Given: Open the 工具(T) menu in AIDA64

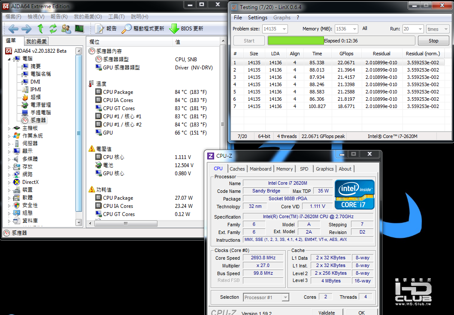Looking at the screenshot, I should point(116,17).
